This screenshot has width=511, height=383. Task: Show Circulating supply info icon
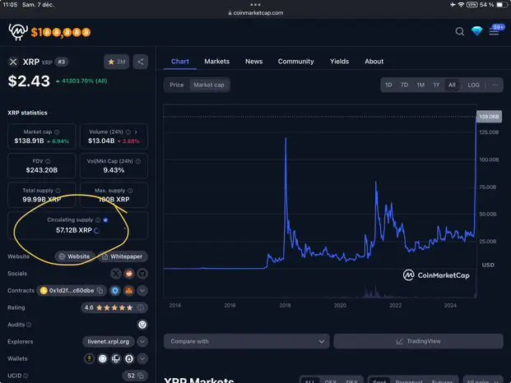pos(98,220)
